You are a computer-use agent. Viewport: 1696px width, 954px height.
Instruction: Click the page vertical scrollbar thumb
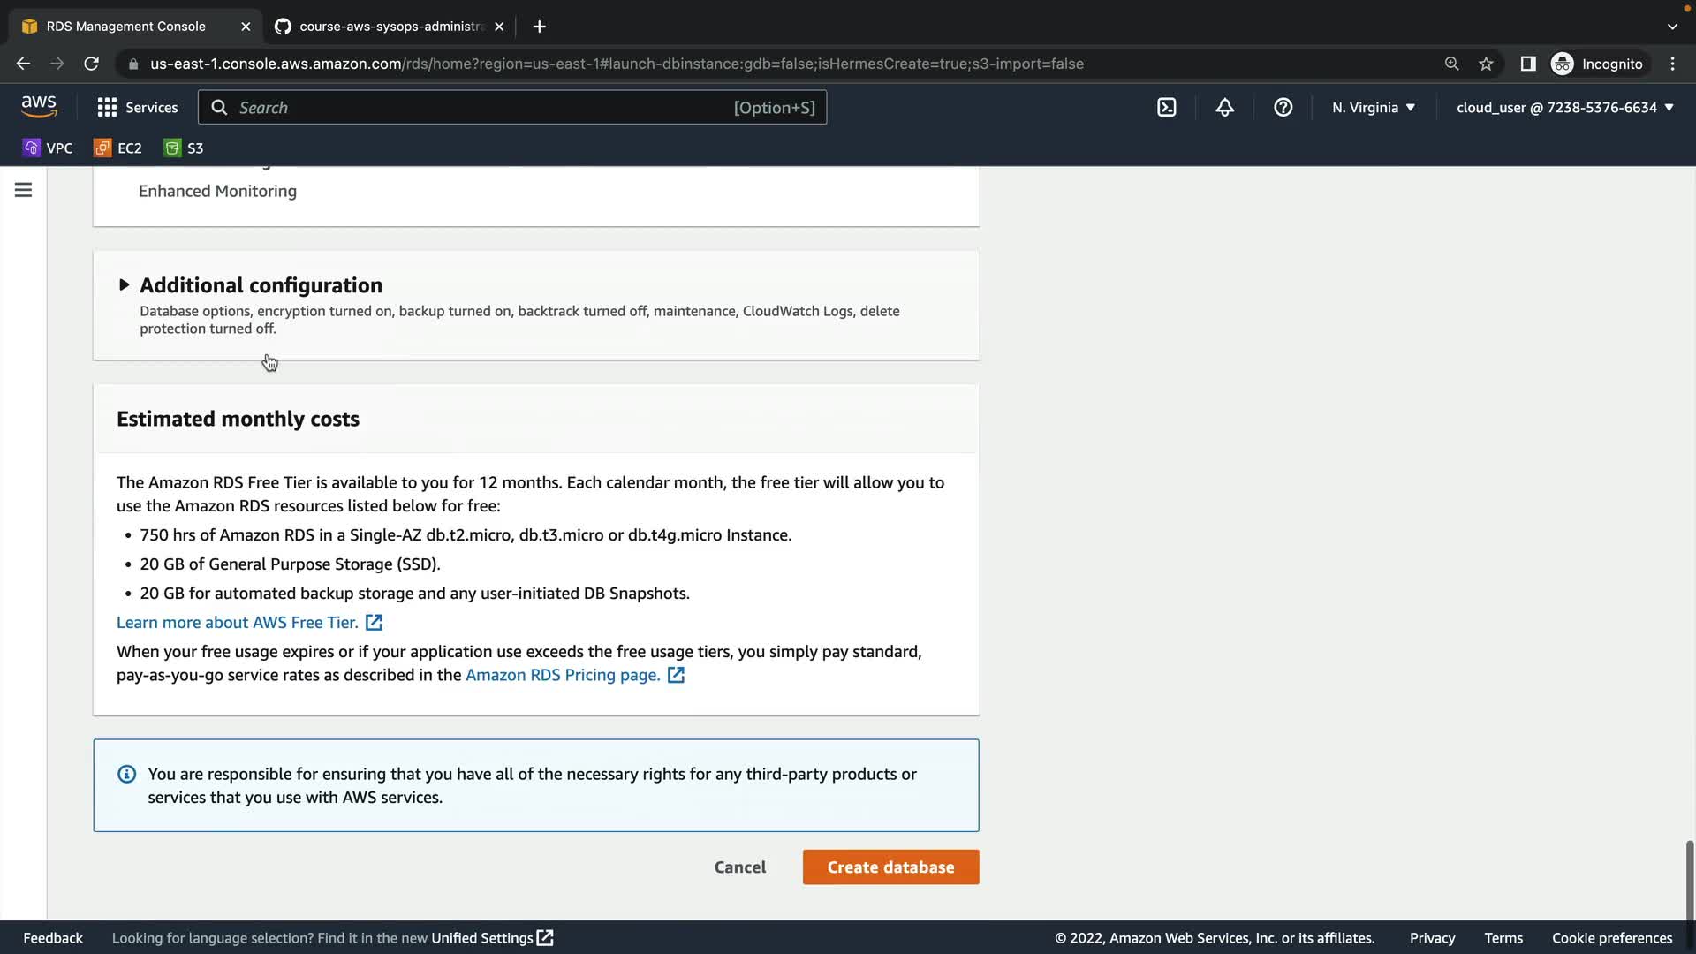[1689, 879]
